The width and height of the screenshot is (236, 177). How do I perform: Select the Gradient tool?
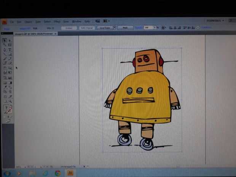(10, 83)
